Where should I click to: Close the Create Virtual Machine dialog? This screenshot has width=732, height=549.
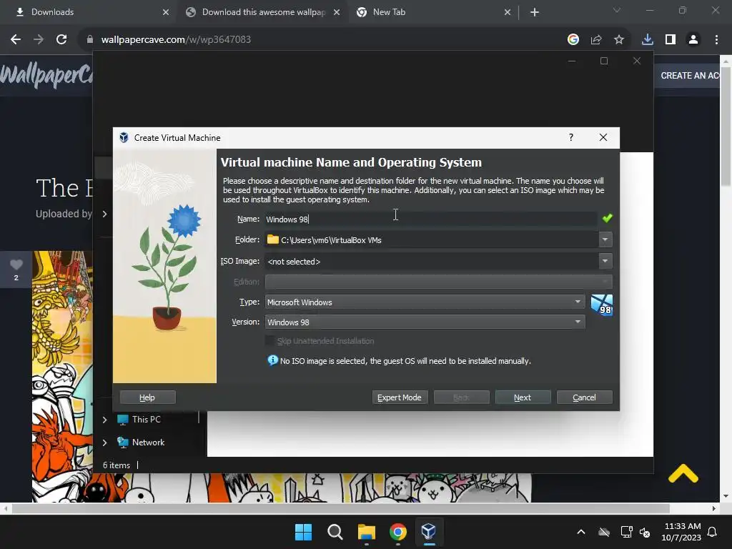[603, 137]
